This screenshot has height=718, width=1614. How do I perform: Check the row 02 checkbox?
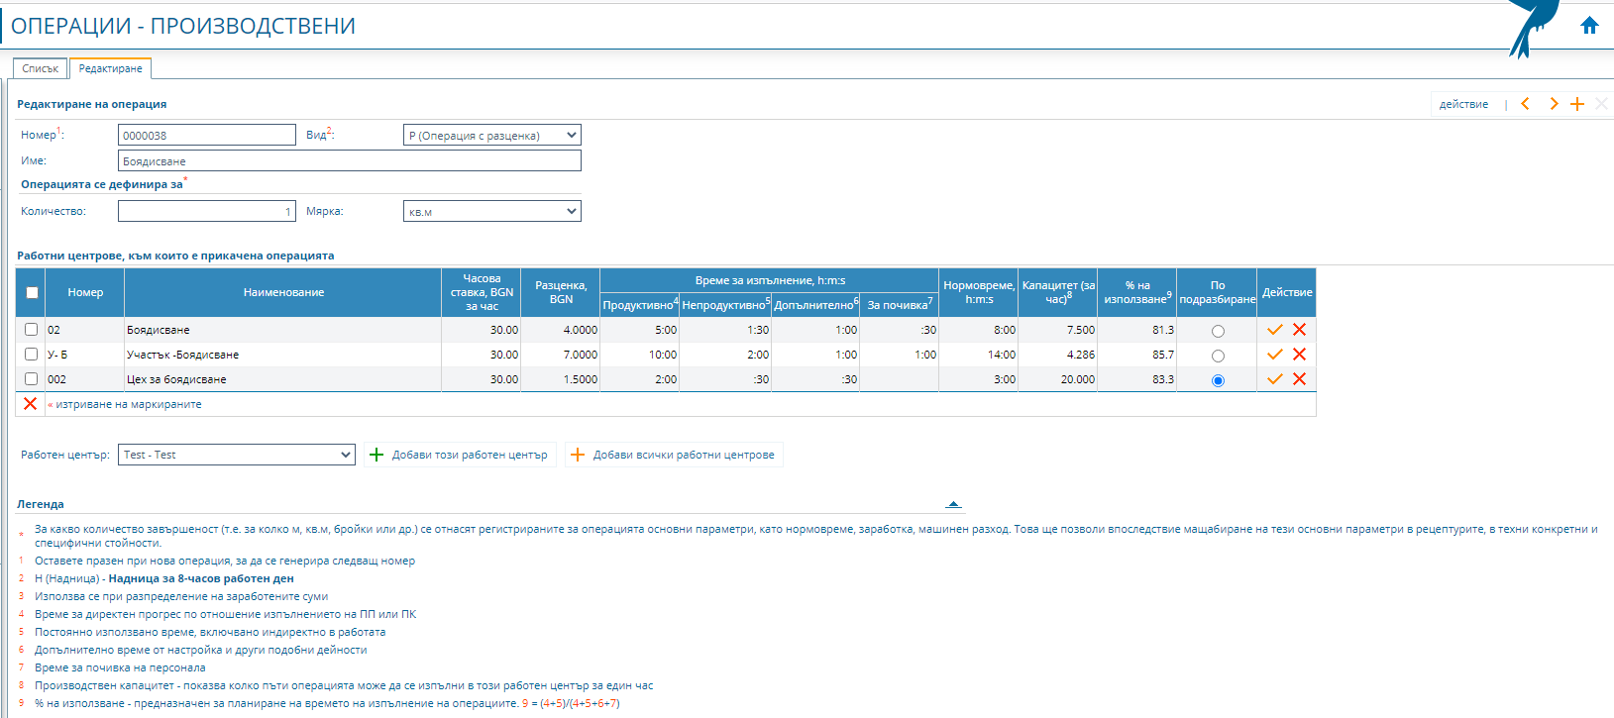coord(32,330)
